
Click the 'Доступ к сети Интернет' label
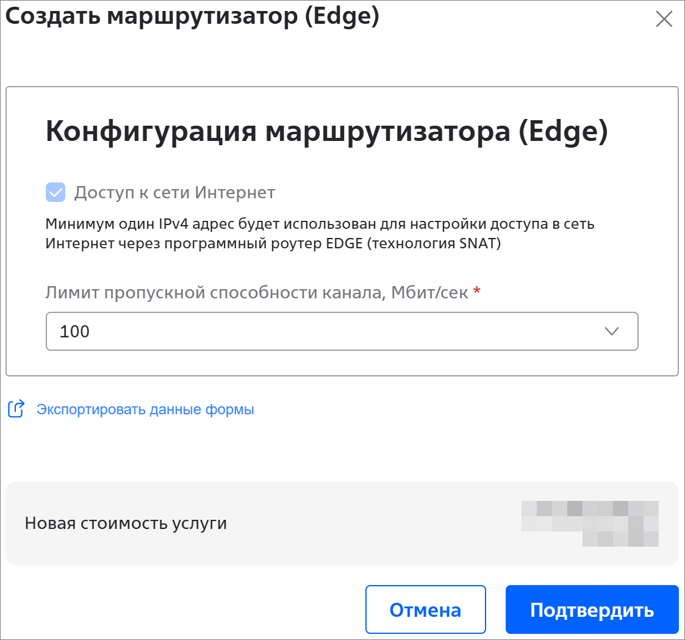point(174,193)
